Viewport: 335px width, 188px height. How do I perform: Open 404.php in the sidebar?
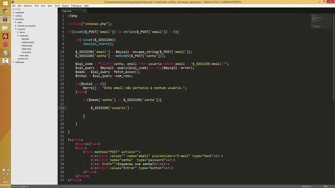pos(25,39)
